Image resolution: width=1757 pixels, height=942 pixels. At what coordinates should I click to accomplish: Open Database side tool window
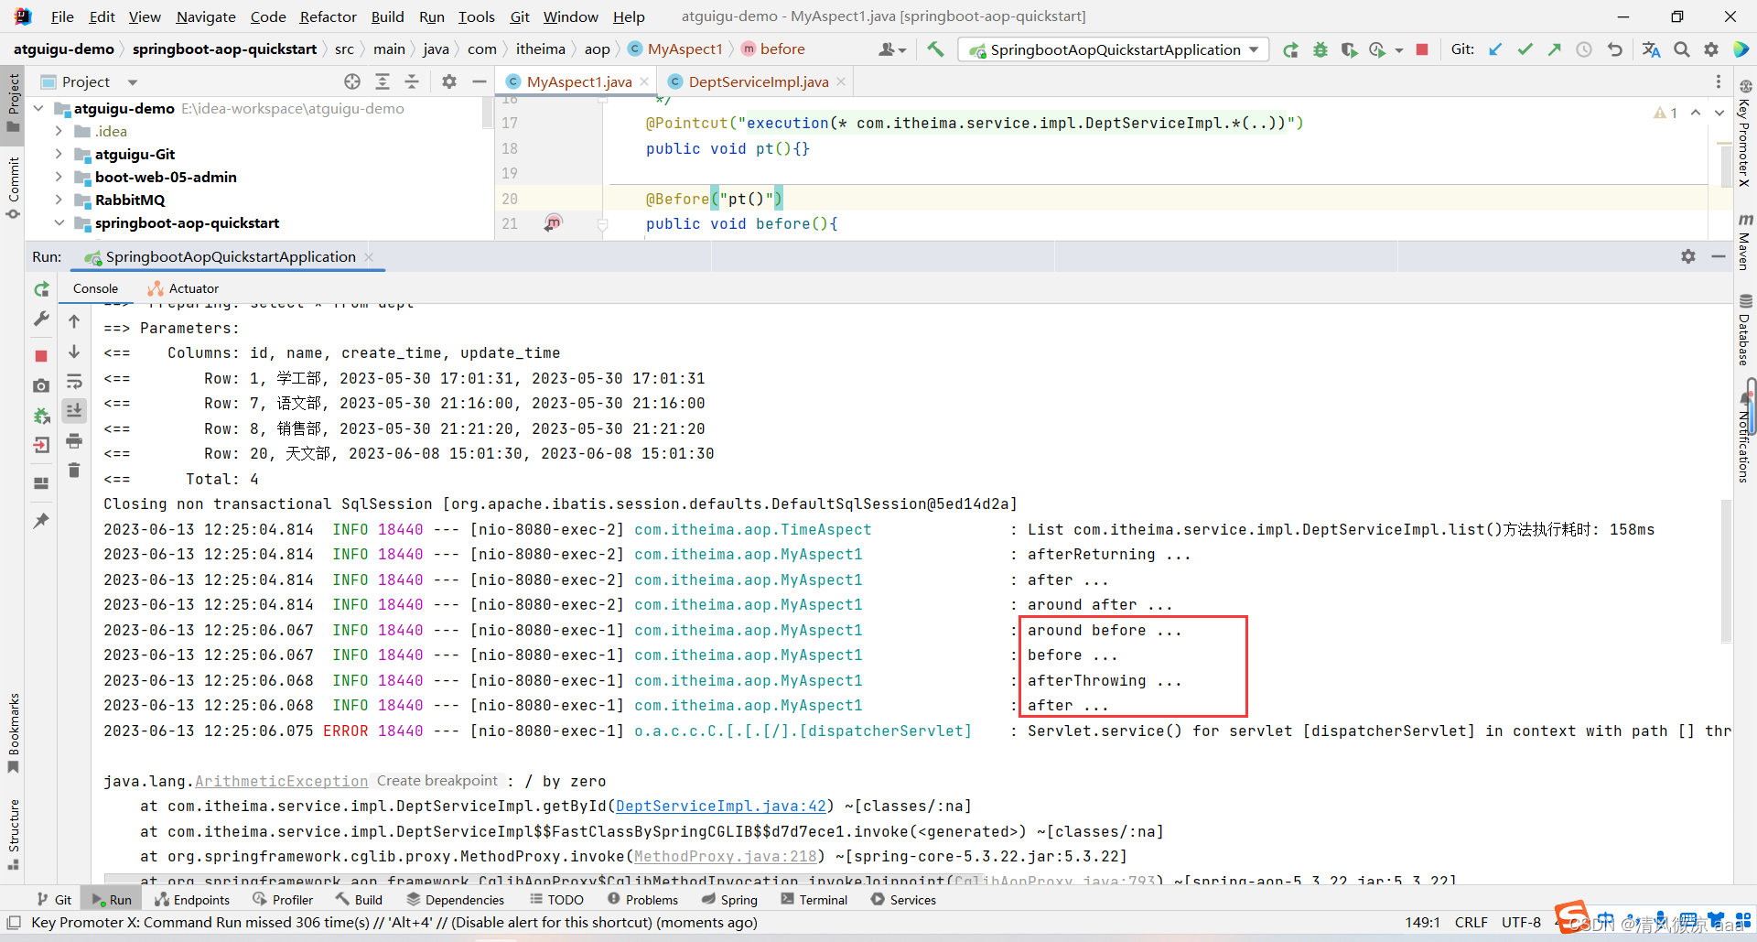pyautogui.click(x=1744, y=330)
